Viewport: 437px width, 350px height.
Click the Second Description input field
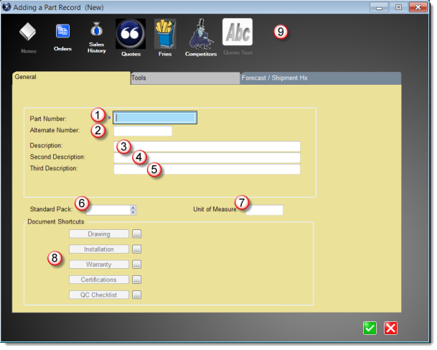tap(207, 157)
